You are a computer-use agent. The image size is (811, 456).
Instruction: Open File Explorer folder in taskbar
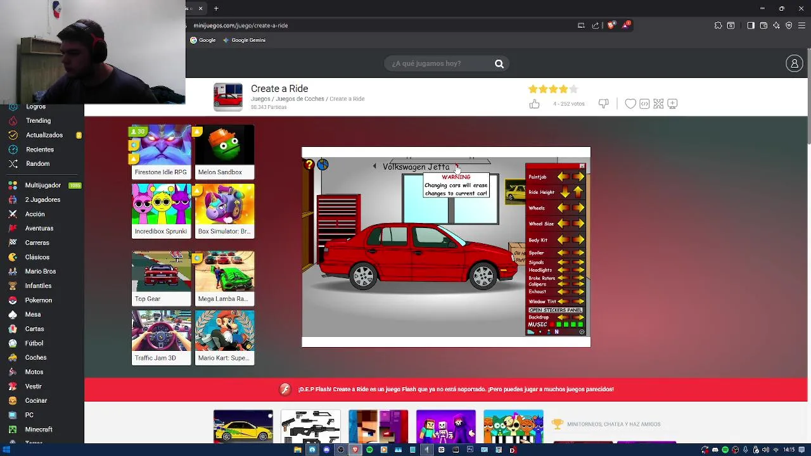297,450
